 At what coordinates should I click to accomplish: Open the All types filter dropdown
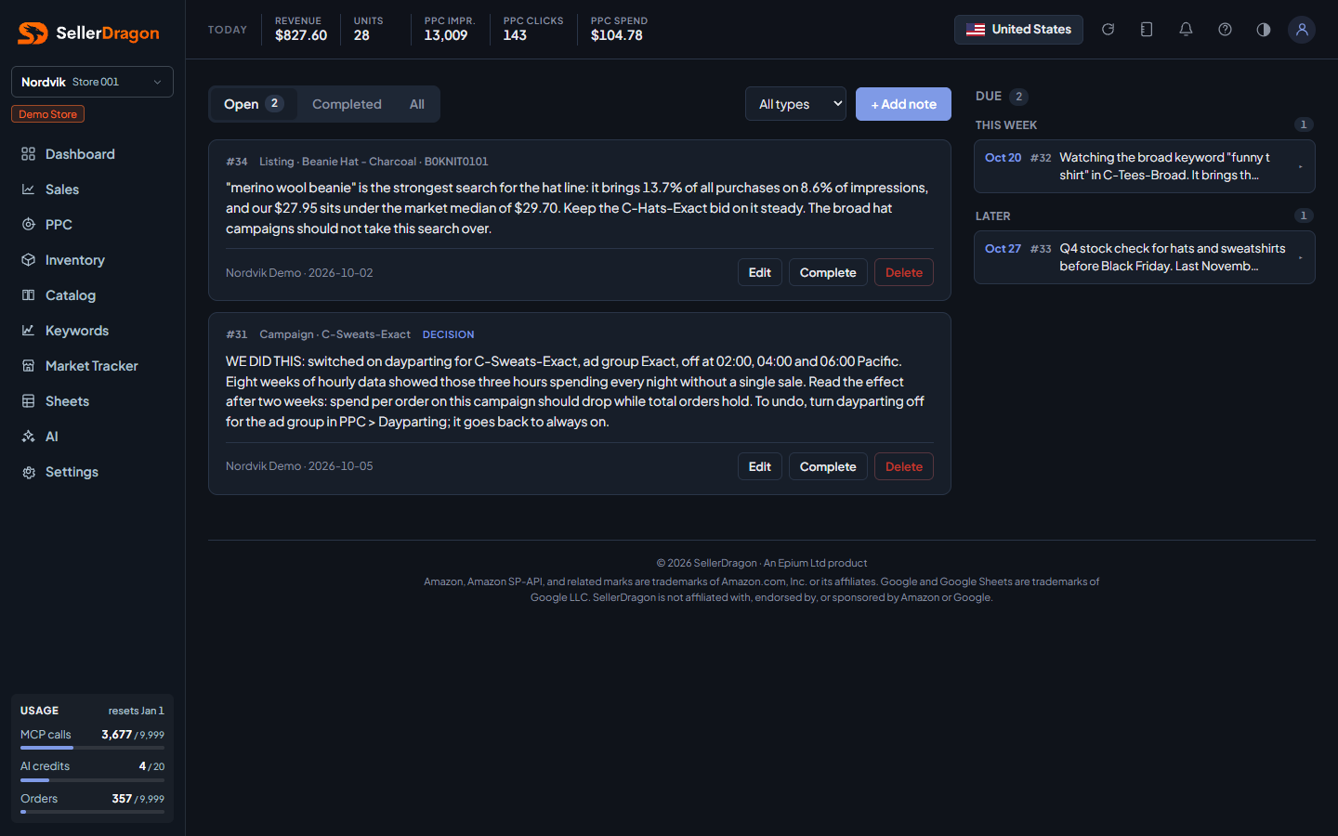795,104
